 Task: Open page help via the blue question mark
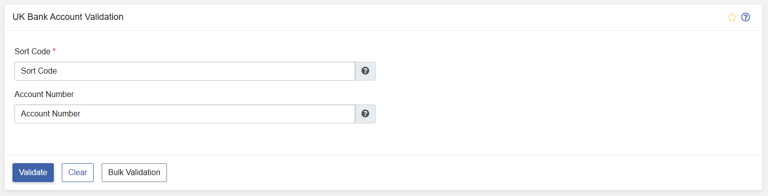(746, 17)
